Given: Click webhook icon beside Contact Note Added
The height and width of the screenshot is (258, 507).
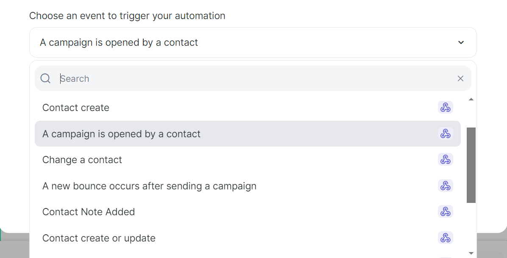Looking at the screenshot, I should [x=445, y=211].
